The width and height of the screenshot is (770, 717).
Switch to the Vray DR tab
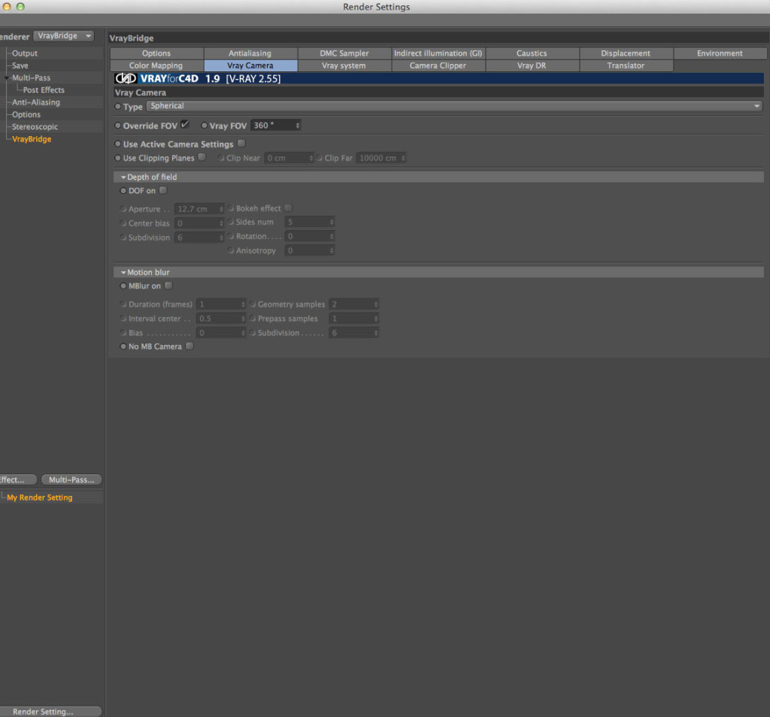pyautogui.click(x=532, y=65)
